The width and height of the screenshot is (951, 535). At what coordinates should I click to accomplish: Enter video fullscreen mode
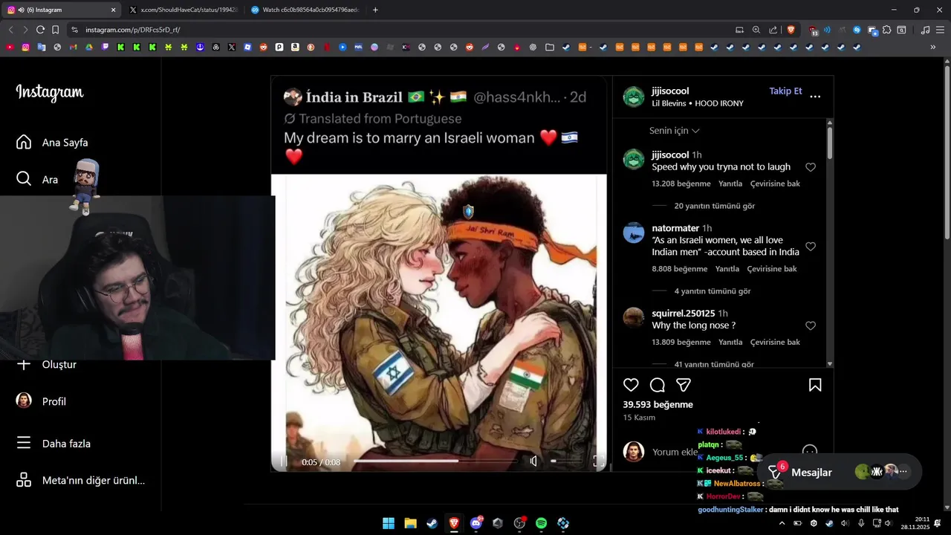point(599,461)
